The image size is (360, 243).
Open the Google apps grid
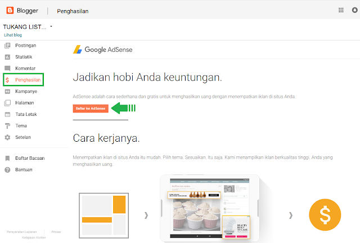341,10
